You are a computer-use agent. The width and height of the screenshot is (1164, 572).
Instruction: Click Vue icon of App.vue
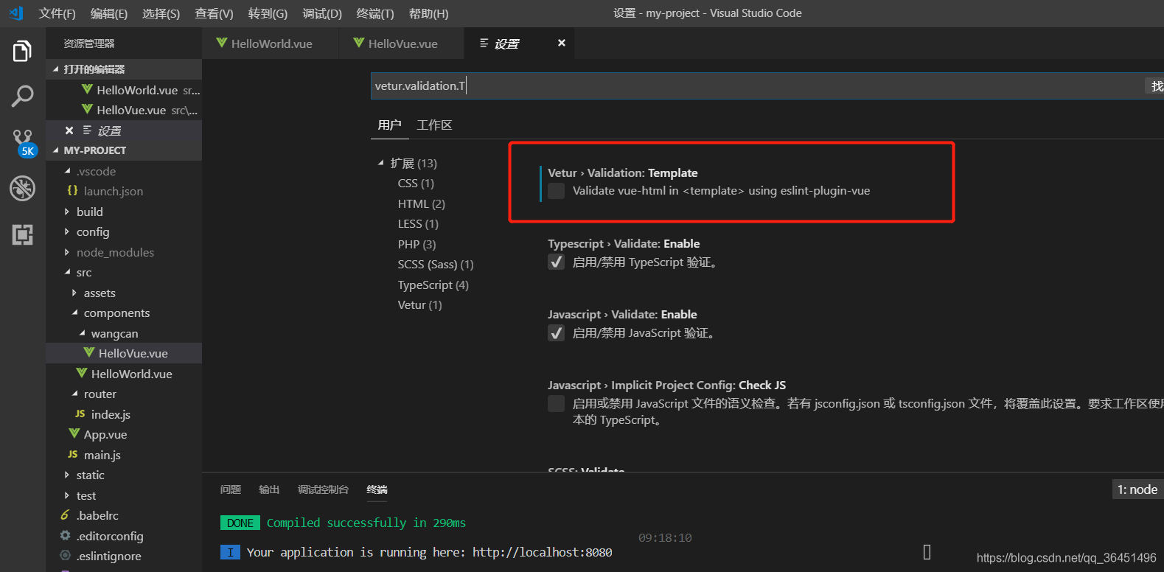pos(74,434)
